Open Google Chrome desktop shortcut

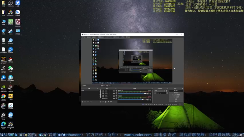pyautogui.click(x=3, y=98)
